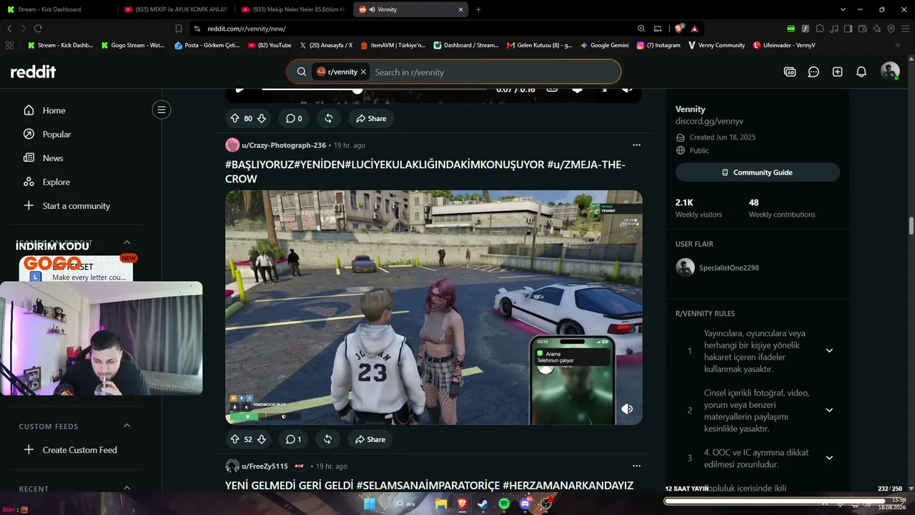Expand rule 3 about OOC and IC
This screenshot has width=915, height=515.
click(x=829, y=458)
